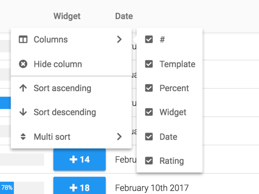The height and width of the screenshot is (194, 259).
Task: Uncheck the Template column checkbox
Action: click(x=149, y=64)
